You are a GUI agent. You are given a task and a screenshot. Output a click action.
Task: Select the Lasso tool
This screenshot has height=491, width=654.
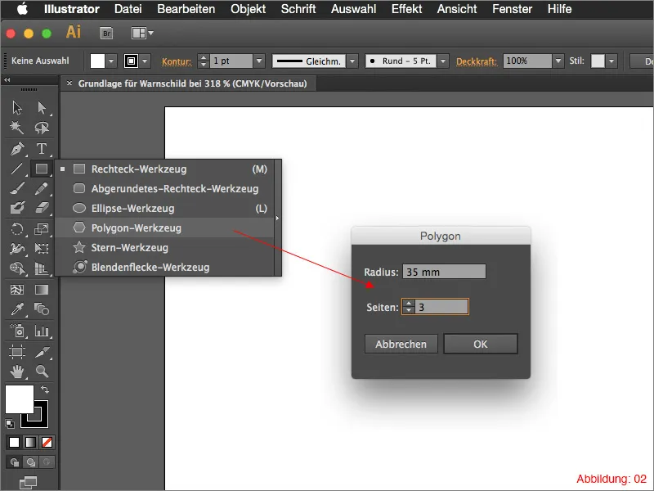42,128
